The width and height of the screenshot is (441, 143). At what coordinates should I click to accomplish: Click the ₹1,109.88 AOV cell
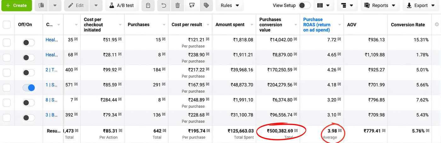point(375,55)
